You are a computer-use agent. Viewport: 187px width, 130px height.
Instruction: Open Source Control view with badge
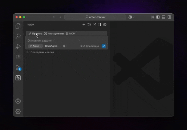point(18,67)
